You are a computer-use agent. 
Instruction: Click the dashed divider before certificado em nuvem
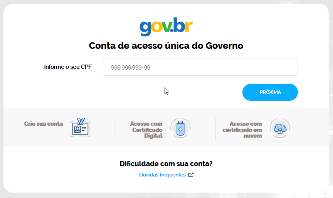[x=215, y=129]
